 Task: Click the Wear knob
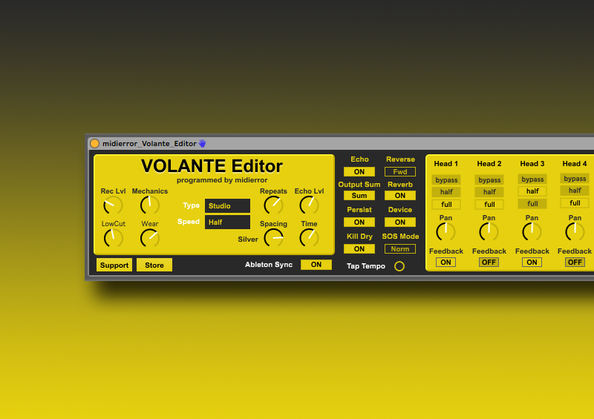pos(150,238)
